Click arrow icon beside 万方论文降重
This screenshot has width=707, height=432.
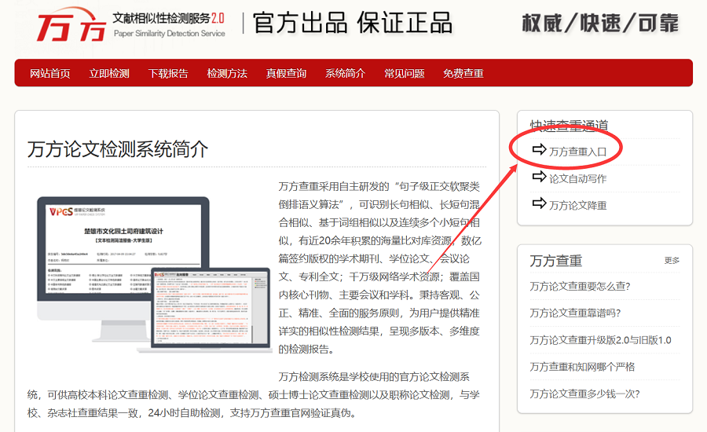point(539,203)
